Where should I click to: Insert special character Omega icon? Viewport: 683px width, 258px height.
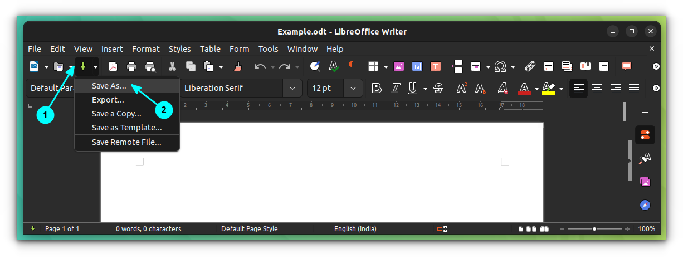pos(500,67)
